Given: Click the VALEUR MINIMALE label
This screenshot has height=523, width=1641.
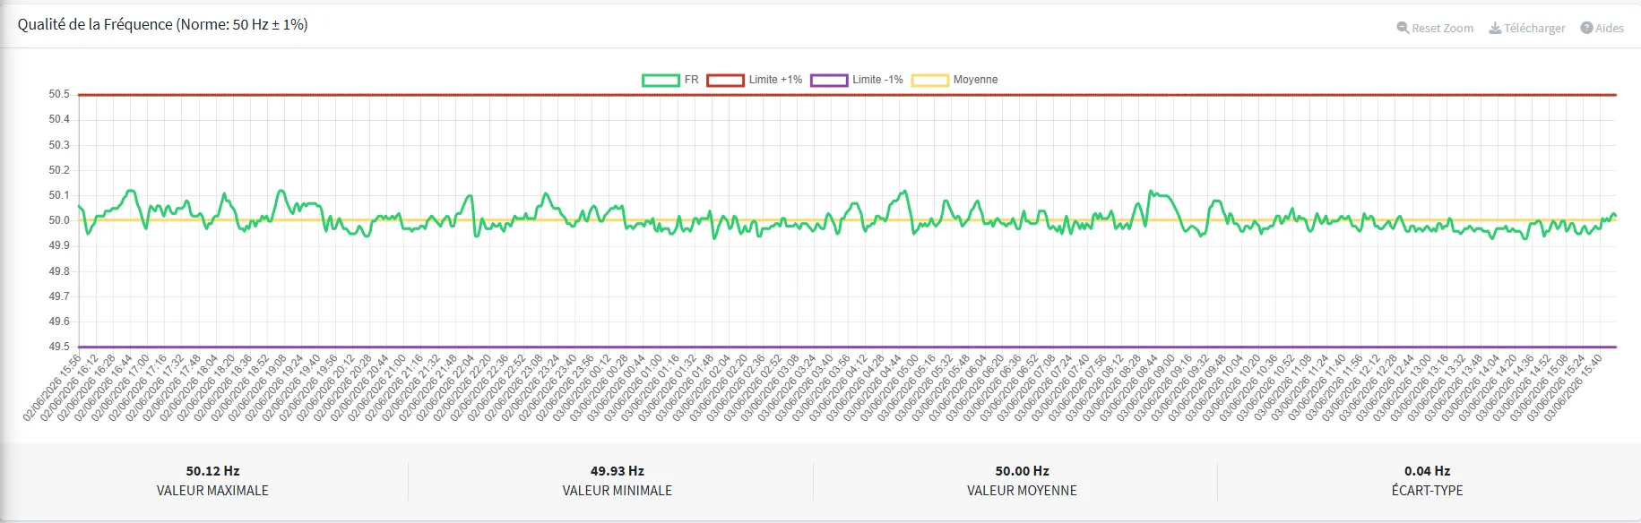Looking at the screenshot, I should click(618, 491).
